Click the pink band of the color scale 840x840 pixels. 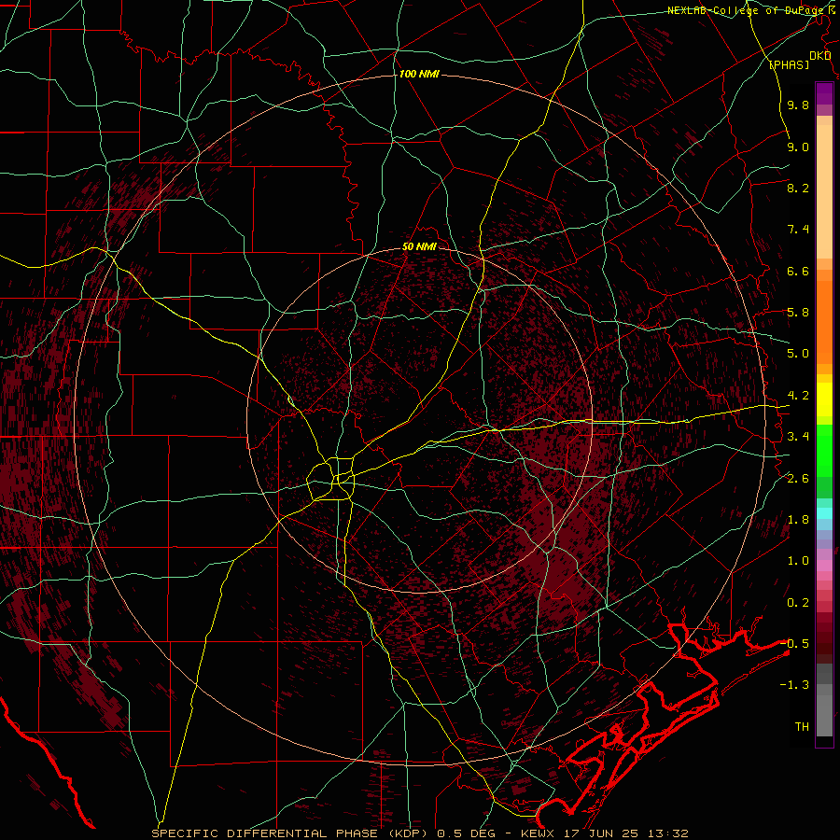(824, 566)
